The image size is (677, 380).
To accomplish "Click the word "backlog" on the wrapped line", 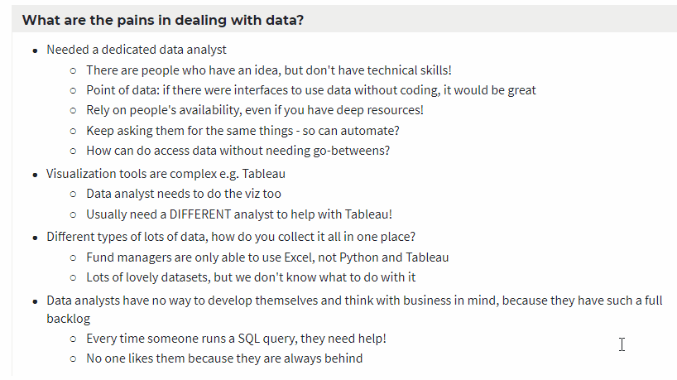I will click(68, 318).
